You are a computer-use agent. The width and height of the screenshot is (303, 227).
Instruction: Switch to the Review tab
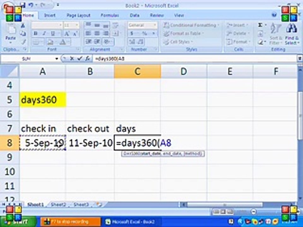pos(157,15)
